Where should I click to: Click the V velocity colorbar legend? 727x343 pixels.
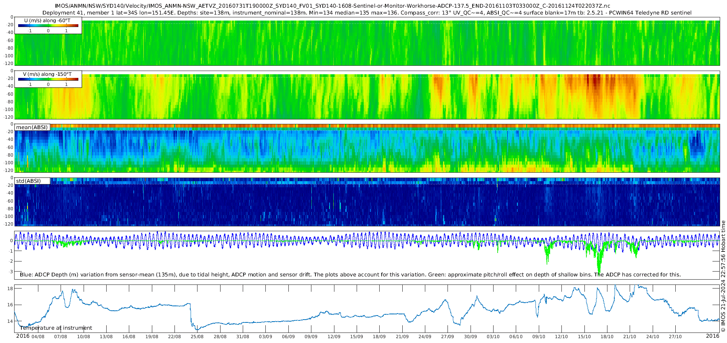click(48, 79)
